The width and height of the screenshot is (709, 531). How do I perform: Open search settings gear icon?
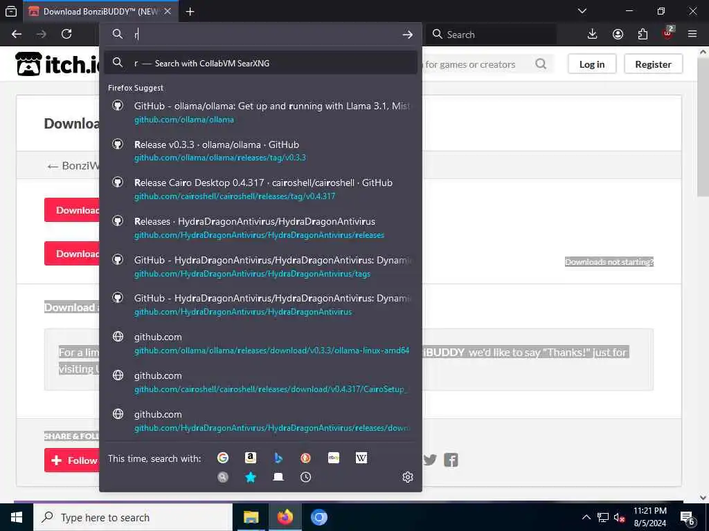click(407, 477)
